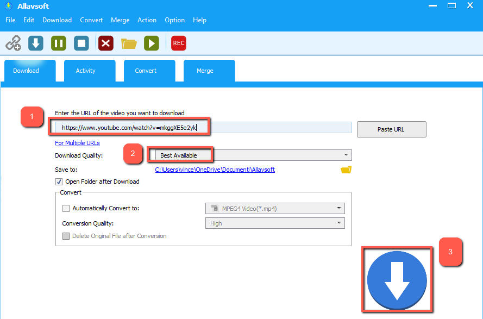This screenshot has height=319, width=483.
Task: Maximize the Allavsoft window
Action: (x=451, y=5)
